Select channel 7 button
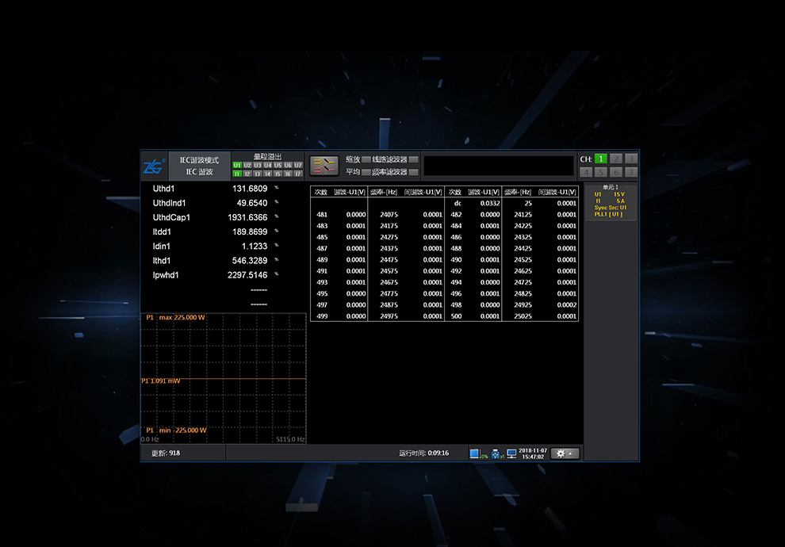This screenshot has height=547, width=785. pyautogui.click(x=630, y=172)
